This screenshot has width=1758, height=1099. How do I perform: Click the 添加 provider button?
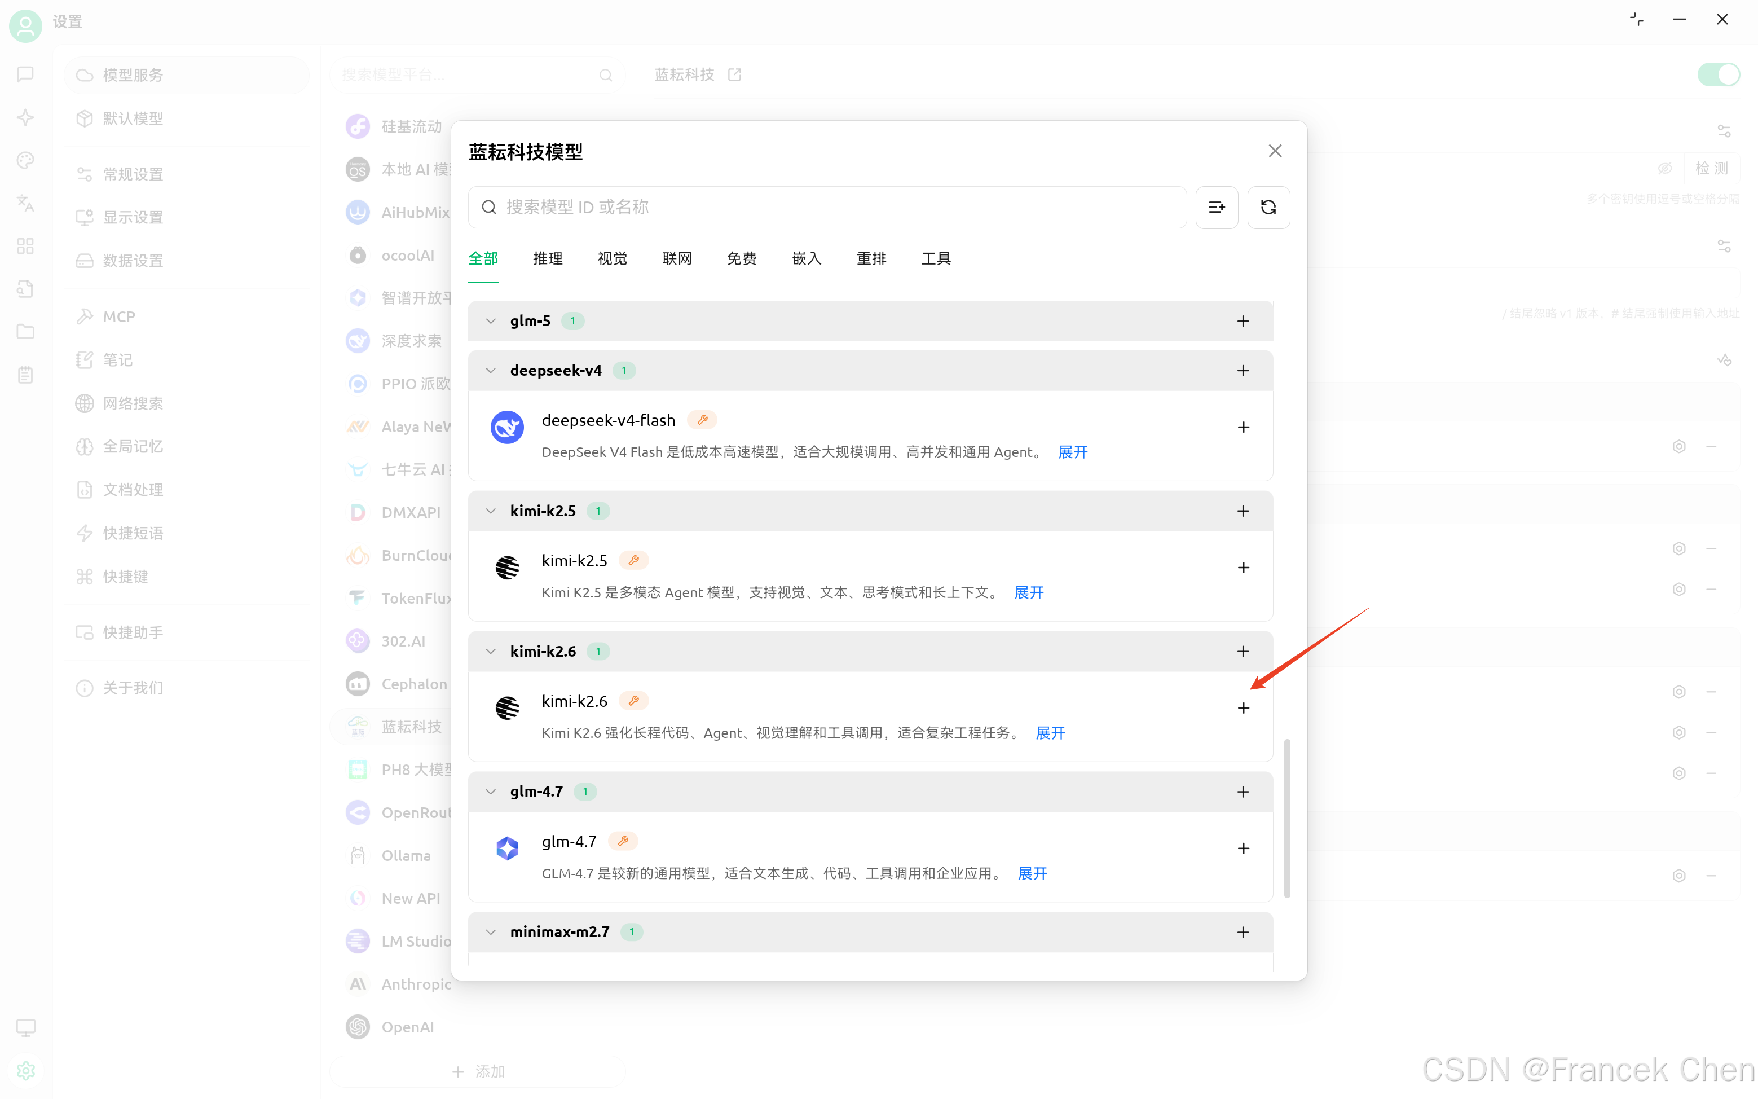click(x=478, y=1071)
